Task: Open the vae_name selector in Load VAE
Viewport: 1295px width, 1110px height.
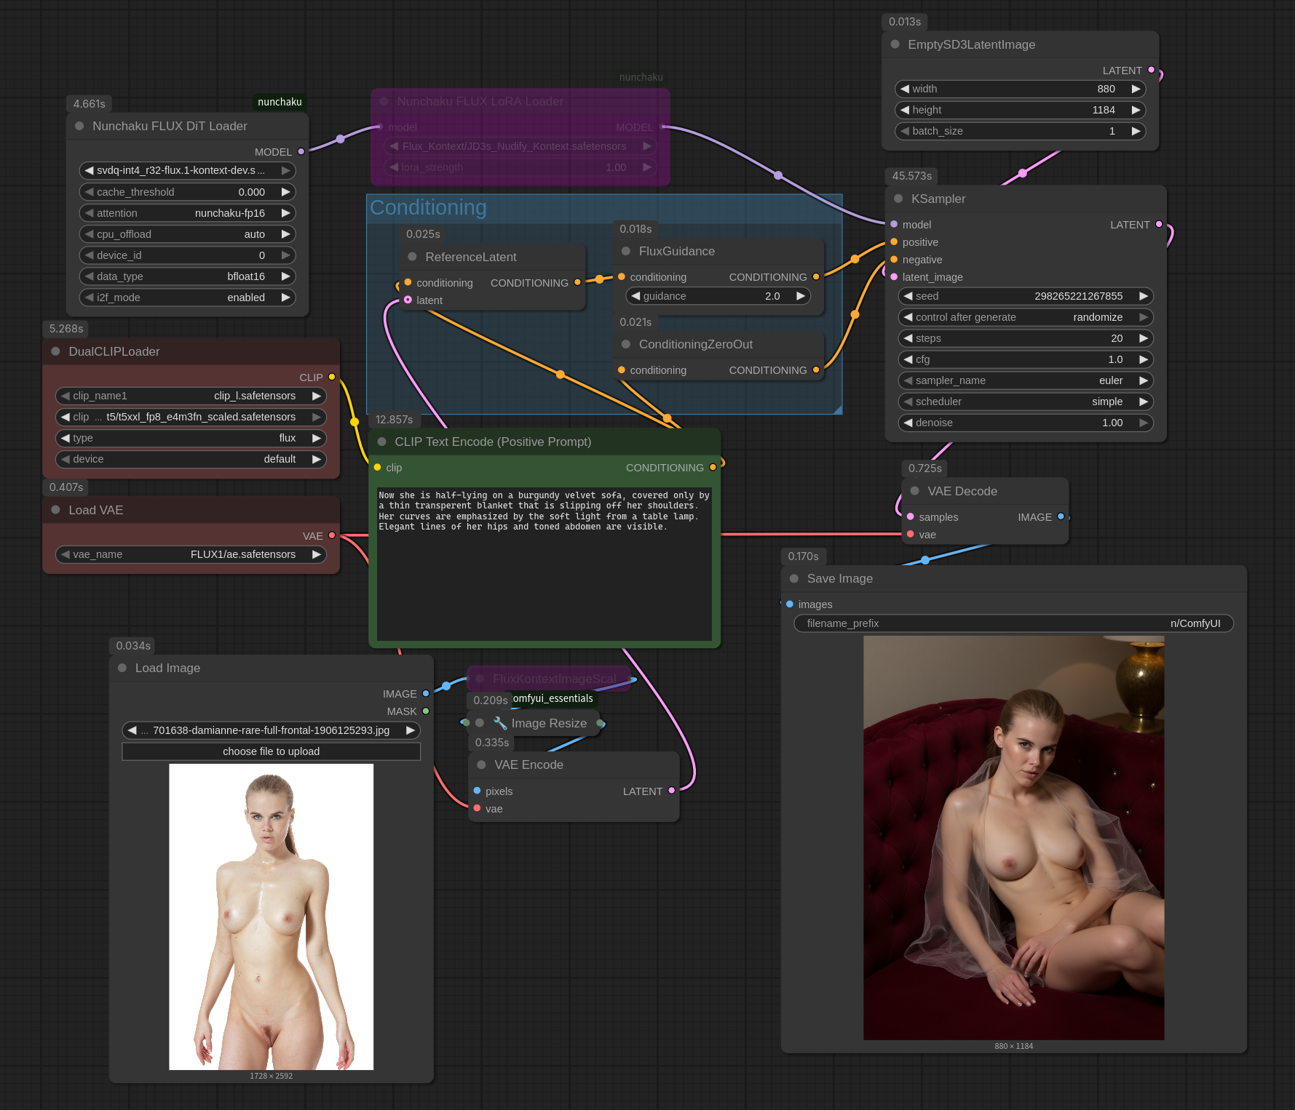Action: tap(191, 554)
